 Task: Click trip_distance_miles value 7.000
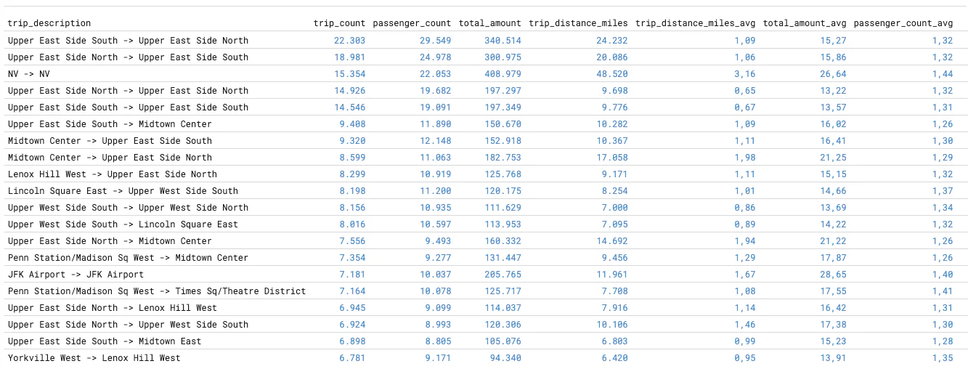click(x=614, y=208)
